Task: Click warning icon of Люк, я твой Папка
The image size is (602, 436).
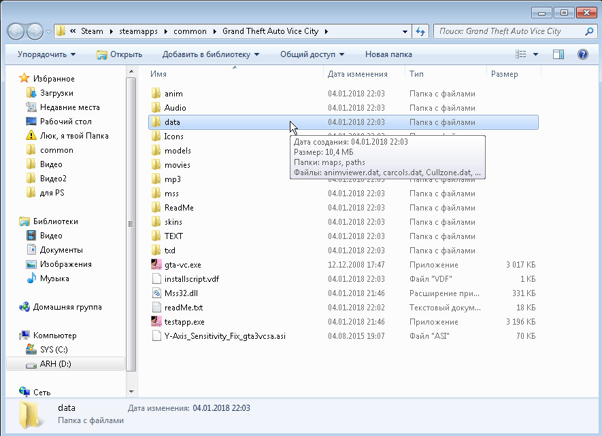Action: click(31, 135)
